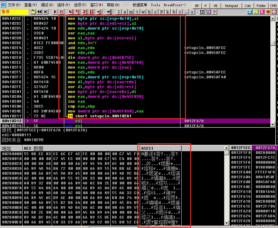Open the 插件(P) plugins menu
278x228 pixels.
point(63,5)
